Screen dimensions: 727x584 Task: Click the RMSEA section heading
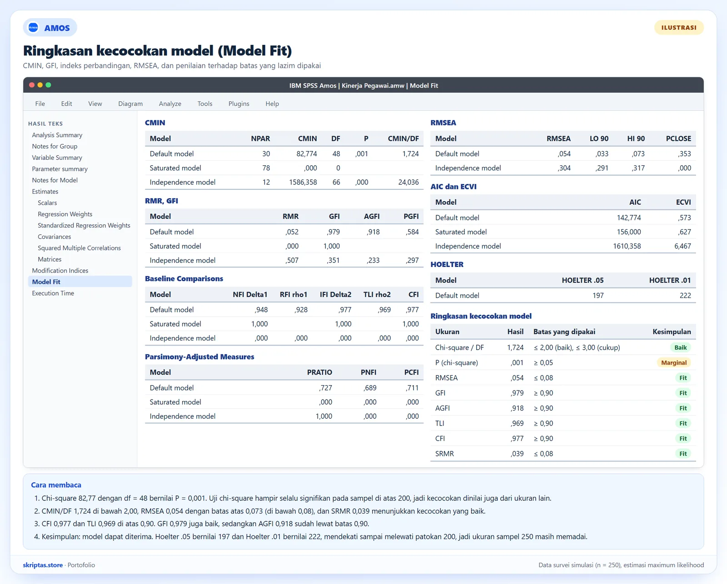pyautogui.click(x=443, y=123)
